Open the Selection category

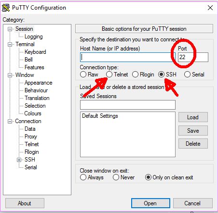(35, 106)
